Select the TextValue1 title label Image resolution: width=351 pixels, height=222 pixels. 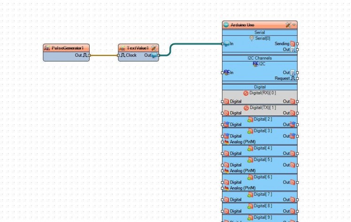point(137,48)
